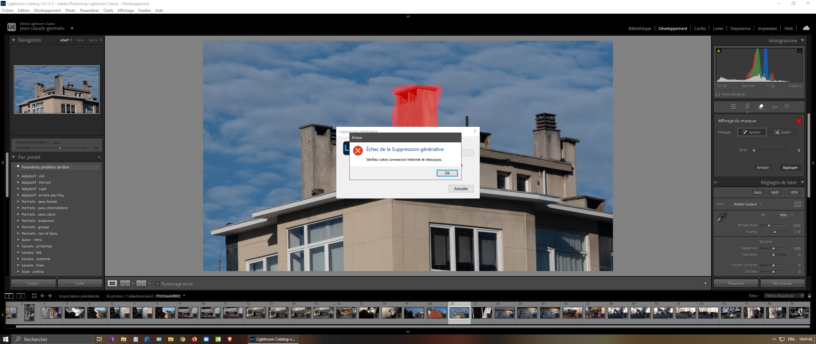Screen dimensions: 816x344
Task: Click the Annuler button in Suppression générative
Action: (x=461, y=189)
